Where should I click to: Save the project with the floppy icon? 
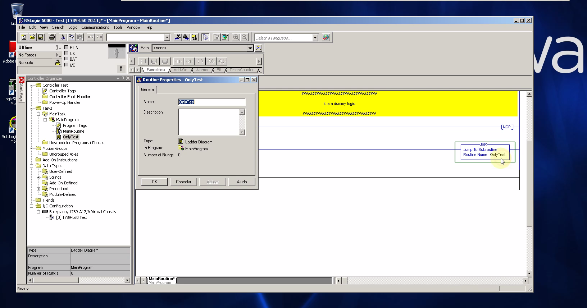[41, 37]
